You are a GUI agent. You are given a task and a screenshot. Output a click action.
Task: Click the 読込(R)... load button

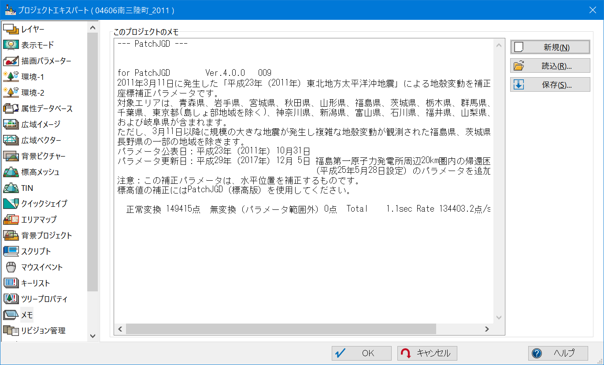(550, 66)
